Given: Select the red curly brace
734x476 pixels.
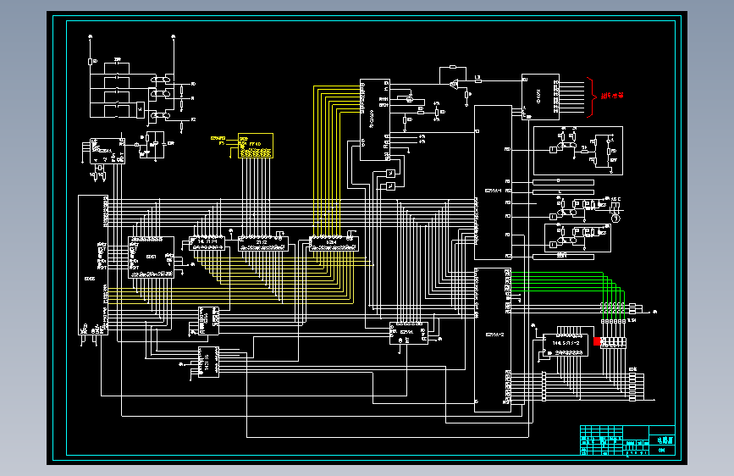Looking at the screenshot, I should pyautogui.click(x=592, y=97).
